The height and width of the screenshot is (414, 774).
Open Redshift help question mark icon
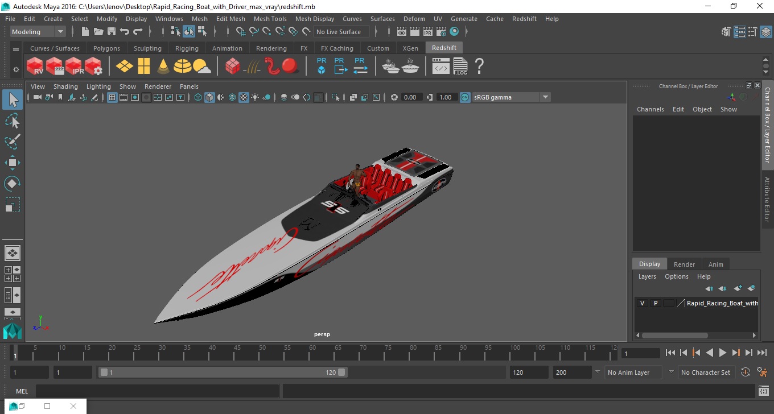[479, 66]
